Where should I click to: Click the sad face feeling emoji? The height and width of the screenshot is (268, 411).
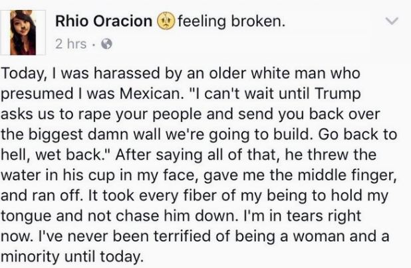(x=166, y=21)
